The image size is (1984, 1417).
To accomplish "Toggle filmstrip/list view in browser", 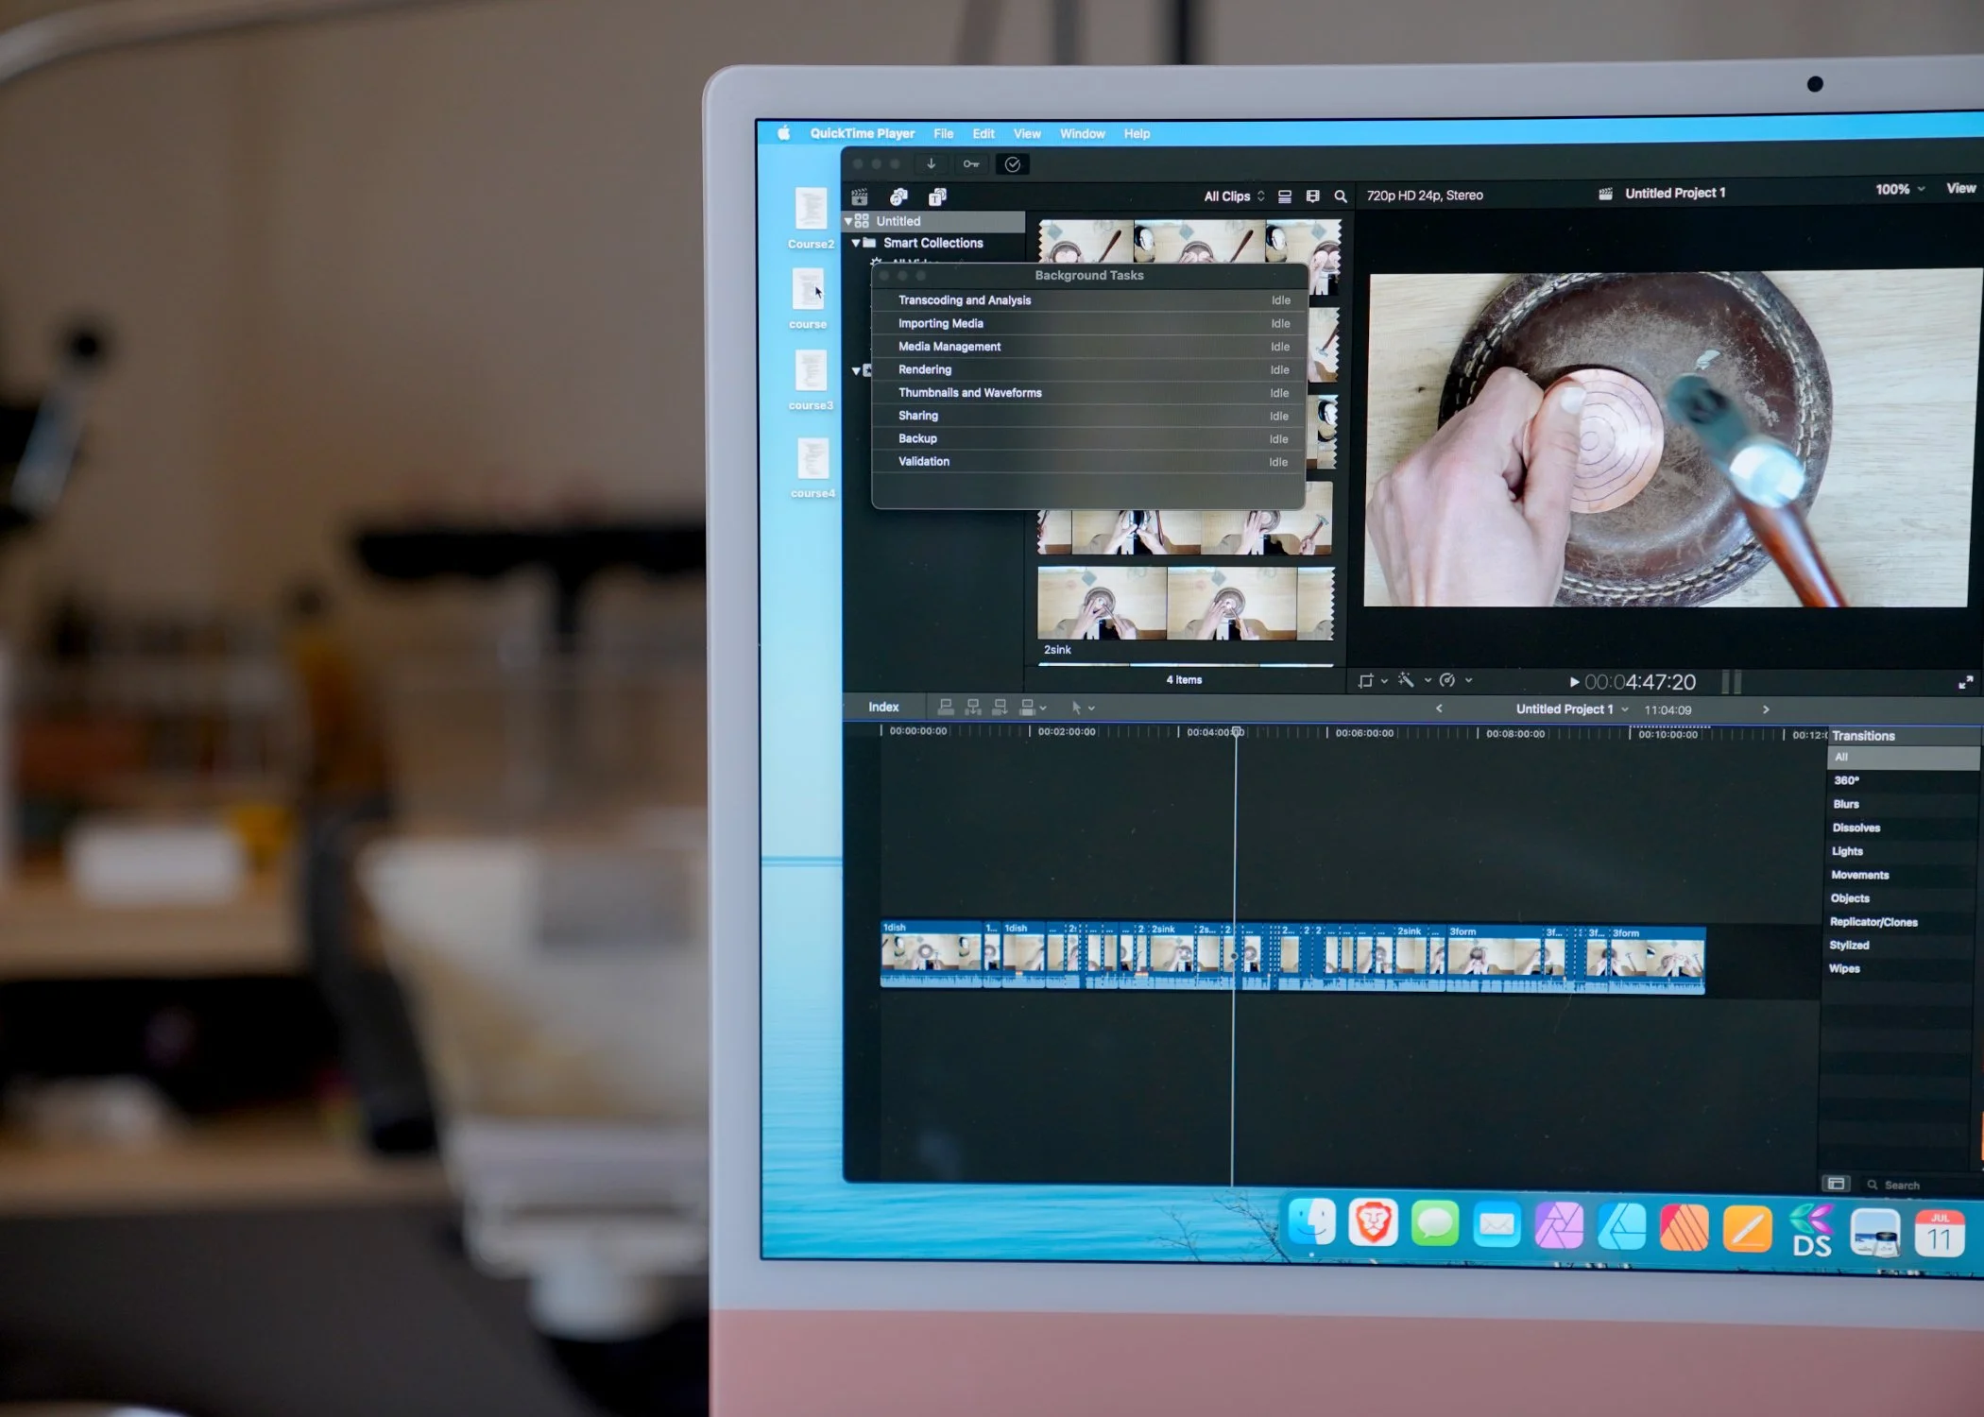I will [x=1285, y=196].
